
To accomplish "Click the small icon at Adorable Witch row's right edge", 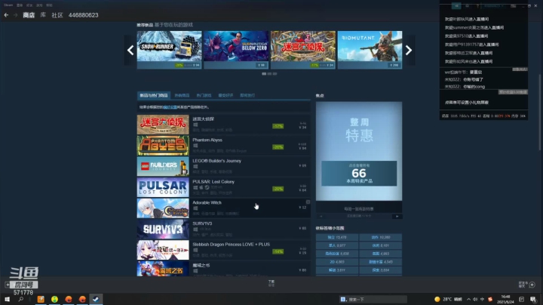I will 308,202.
